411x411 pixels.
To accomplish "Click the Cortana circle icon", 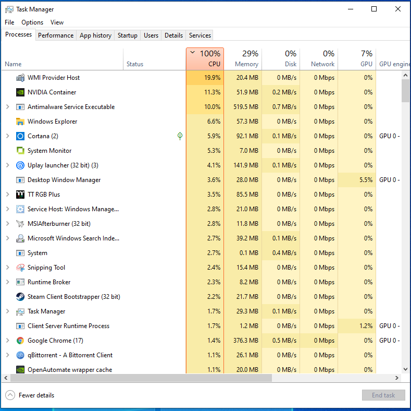I will click(20, 136).
